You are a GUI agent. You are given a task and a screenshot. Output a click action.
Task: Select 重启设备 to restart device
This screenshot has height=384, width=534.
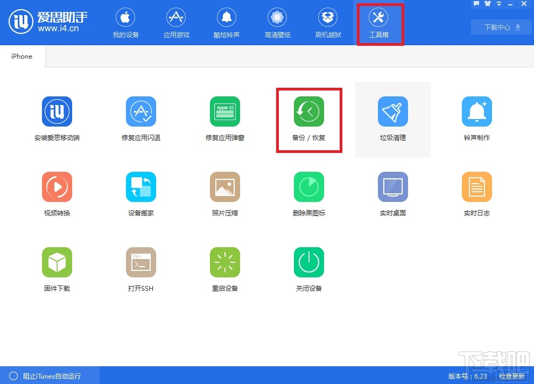pos(224,269)
